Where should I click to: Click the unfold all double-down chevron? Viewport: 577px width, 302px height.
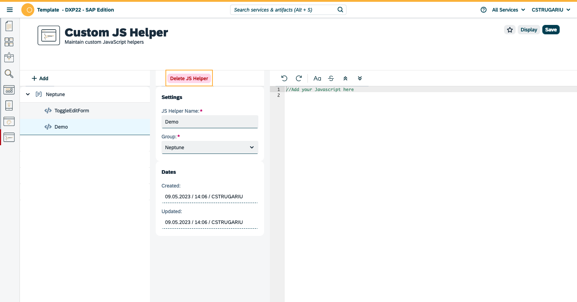pyautogui.click(x=360, y=78)
